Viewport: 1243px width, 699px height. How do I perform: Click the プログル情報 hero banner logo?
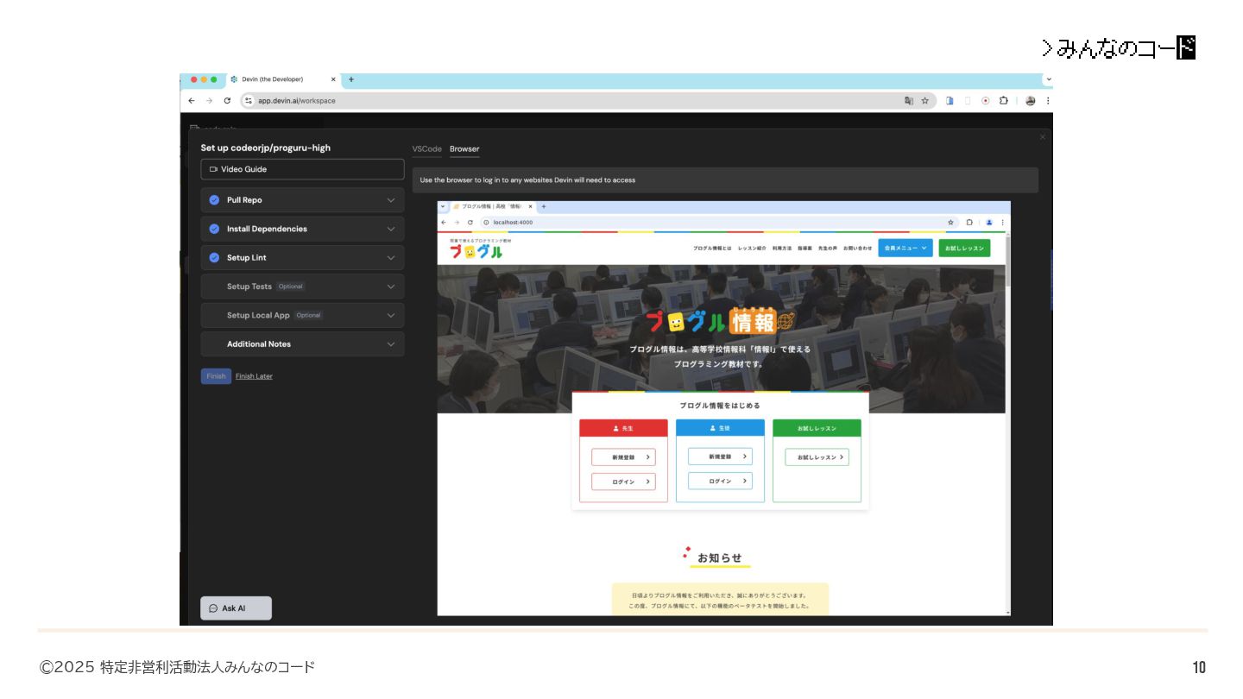click(719, 322)
